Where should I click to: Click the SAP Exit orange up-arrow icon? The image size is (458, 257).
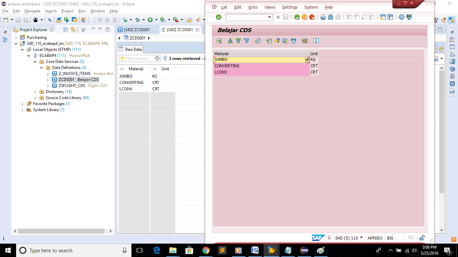[x=304, y=17]
